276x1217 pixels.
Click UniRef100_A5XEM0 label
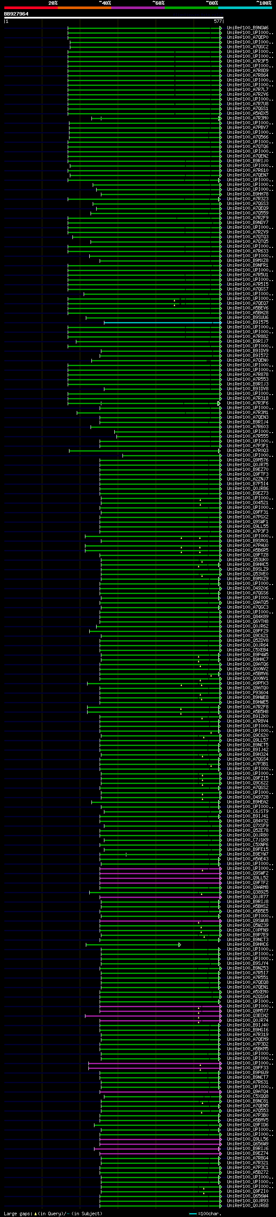[x=248, y=992]
